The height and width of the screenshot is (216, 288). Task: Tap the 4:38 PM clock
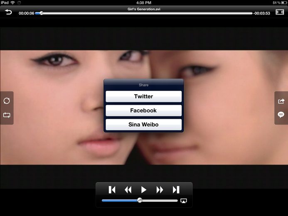click(x=144, y=2)
